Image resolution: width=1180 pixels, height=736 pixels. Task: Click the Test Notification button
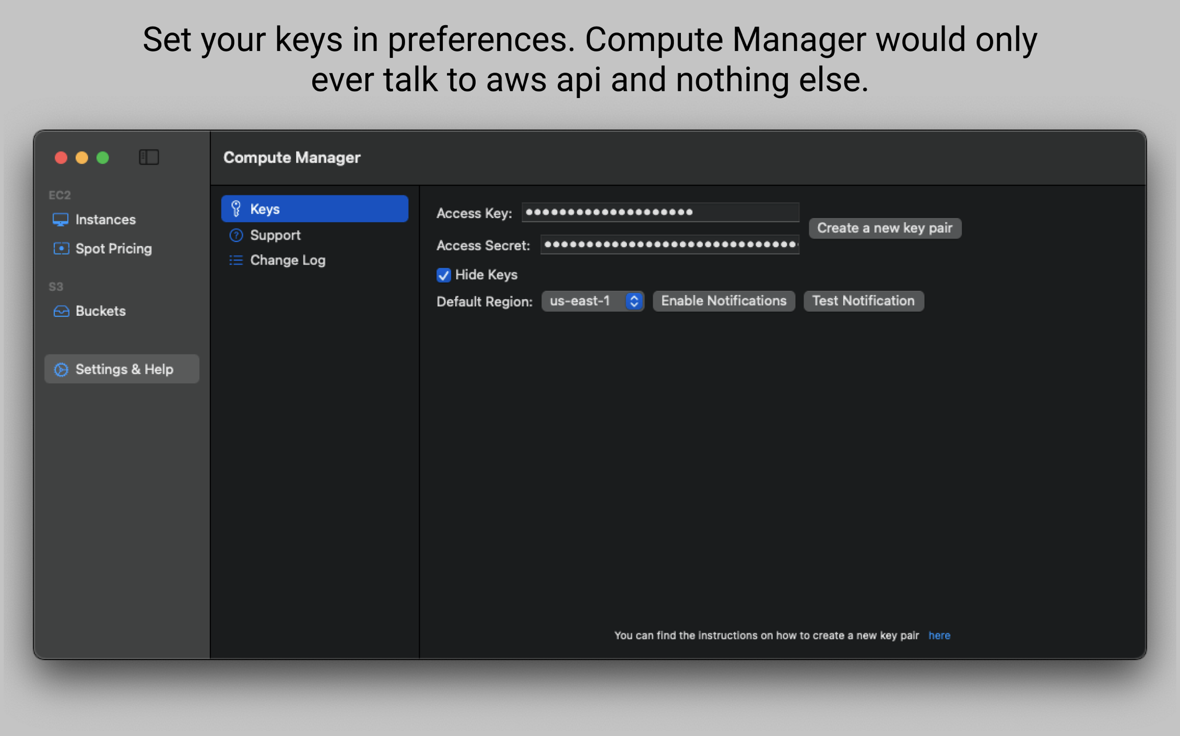pos(863,301)
